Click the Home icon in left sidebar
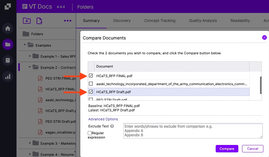This screenshot has width=269, height=157. tap(8, 29)
